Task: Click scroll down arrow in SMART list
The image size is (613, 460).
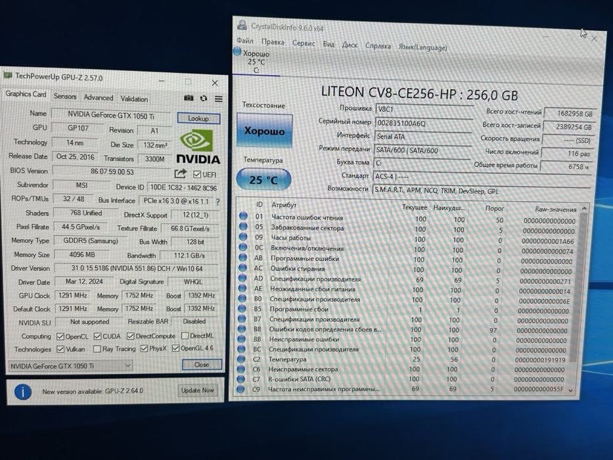Action: click(571, 390)
